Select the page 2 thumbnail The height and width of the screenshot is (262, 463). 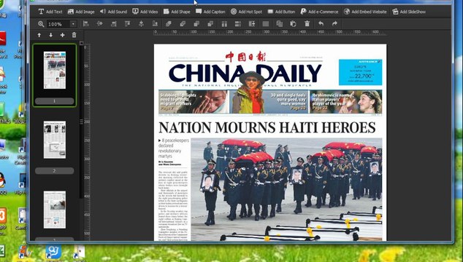[x=55, y=140]
